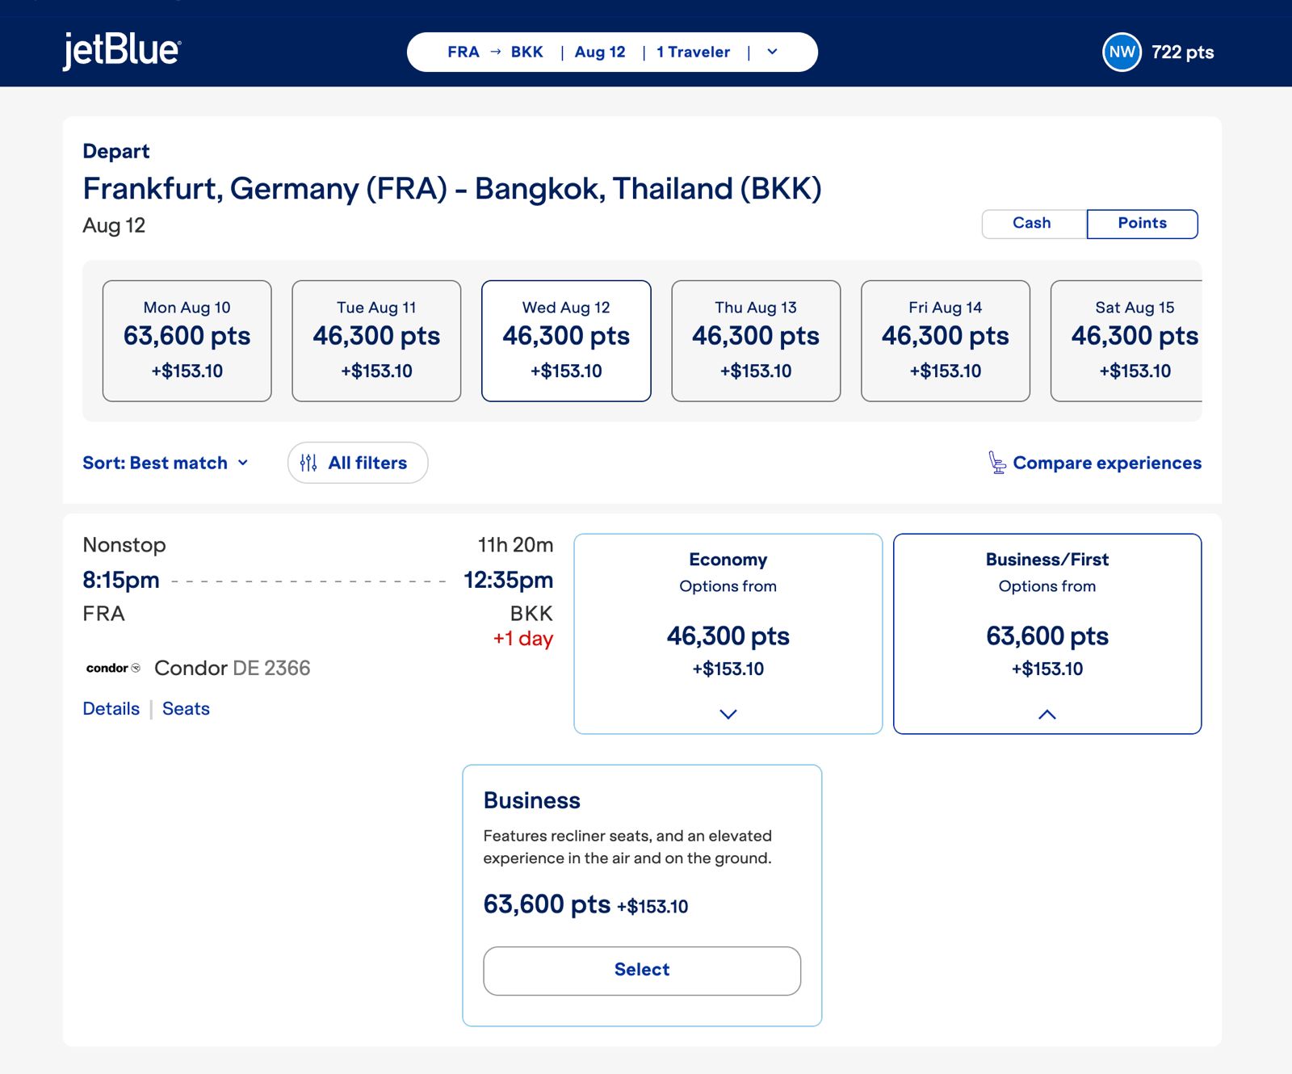Click the FRA → BKK route in search bar

495,52
